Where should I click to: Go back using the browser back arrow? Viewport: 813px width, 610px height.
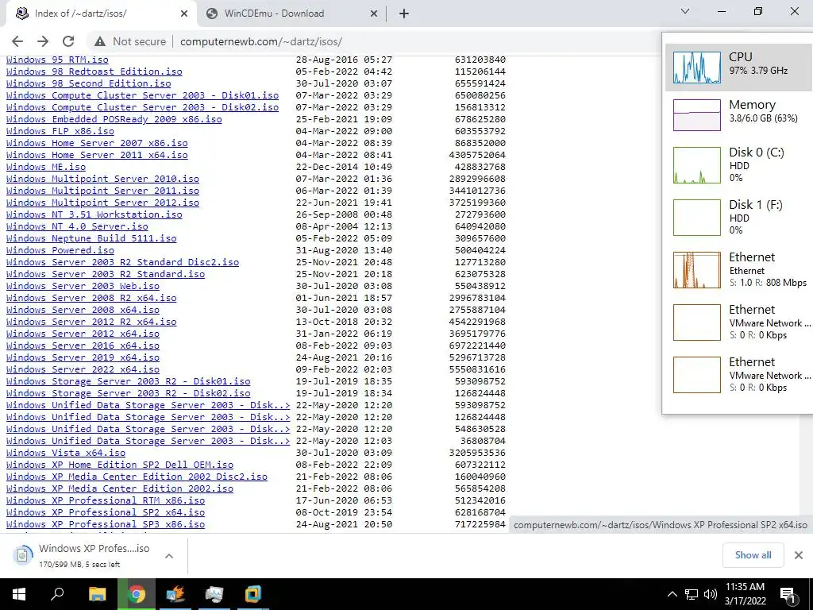click(17, 41)
